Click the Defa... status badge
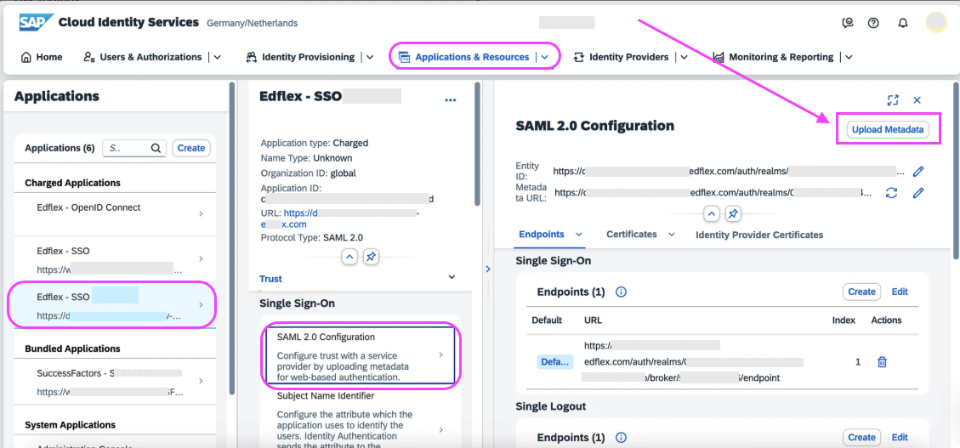Viewport: 960px width, 448px height. (555, 361)
